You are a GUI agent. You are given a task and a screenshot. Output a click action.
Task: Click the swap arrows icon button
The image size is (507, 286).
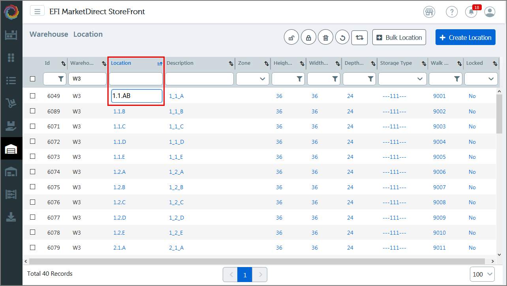(359, 38)
